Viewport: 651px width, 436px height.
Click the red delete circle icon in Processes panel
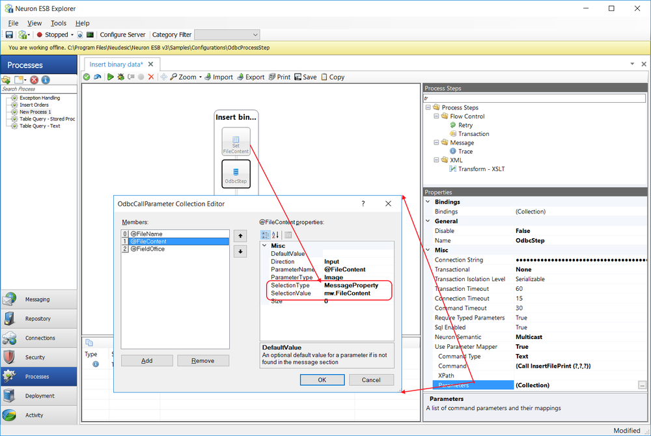pyautogui.click(x=34, y=79)
